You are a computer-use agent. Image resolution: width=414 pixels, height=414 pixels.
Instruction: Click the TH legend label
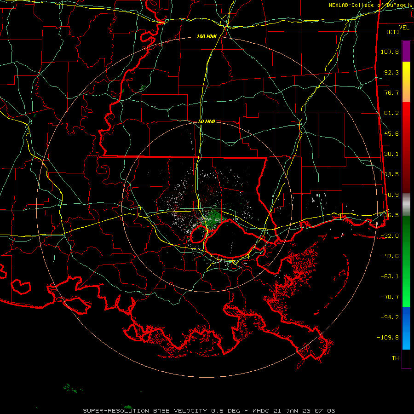pos(395,358)
